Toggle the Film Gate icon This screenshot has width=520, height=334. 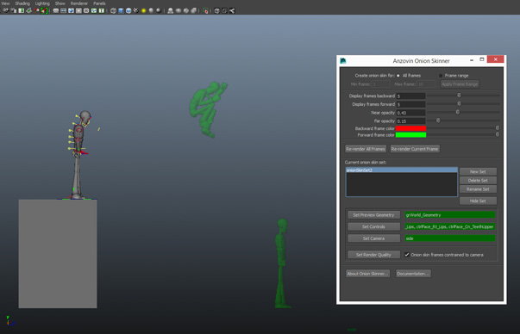(63, 10)
